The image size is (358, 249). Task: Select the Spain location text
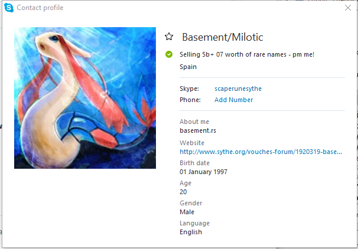(x=188, y=67)
